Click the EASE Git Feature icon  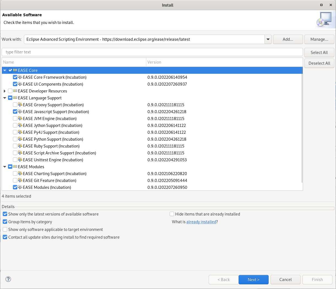click(x=20, y=180)
